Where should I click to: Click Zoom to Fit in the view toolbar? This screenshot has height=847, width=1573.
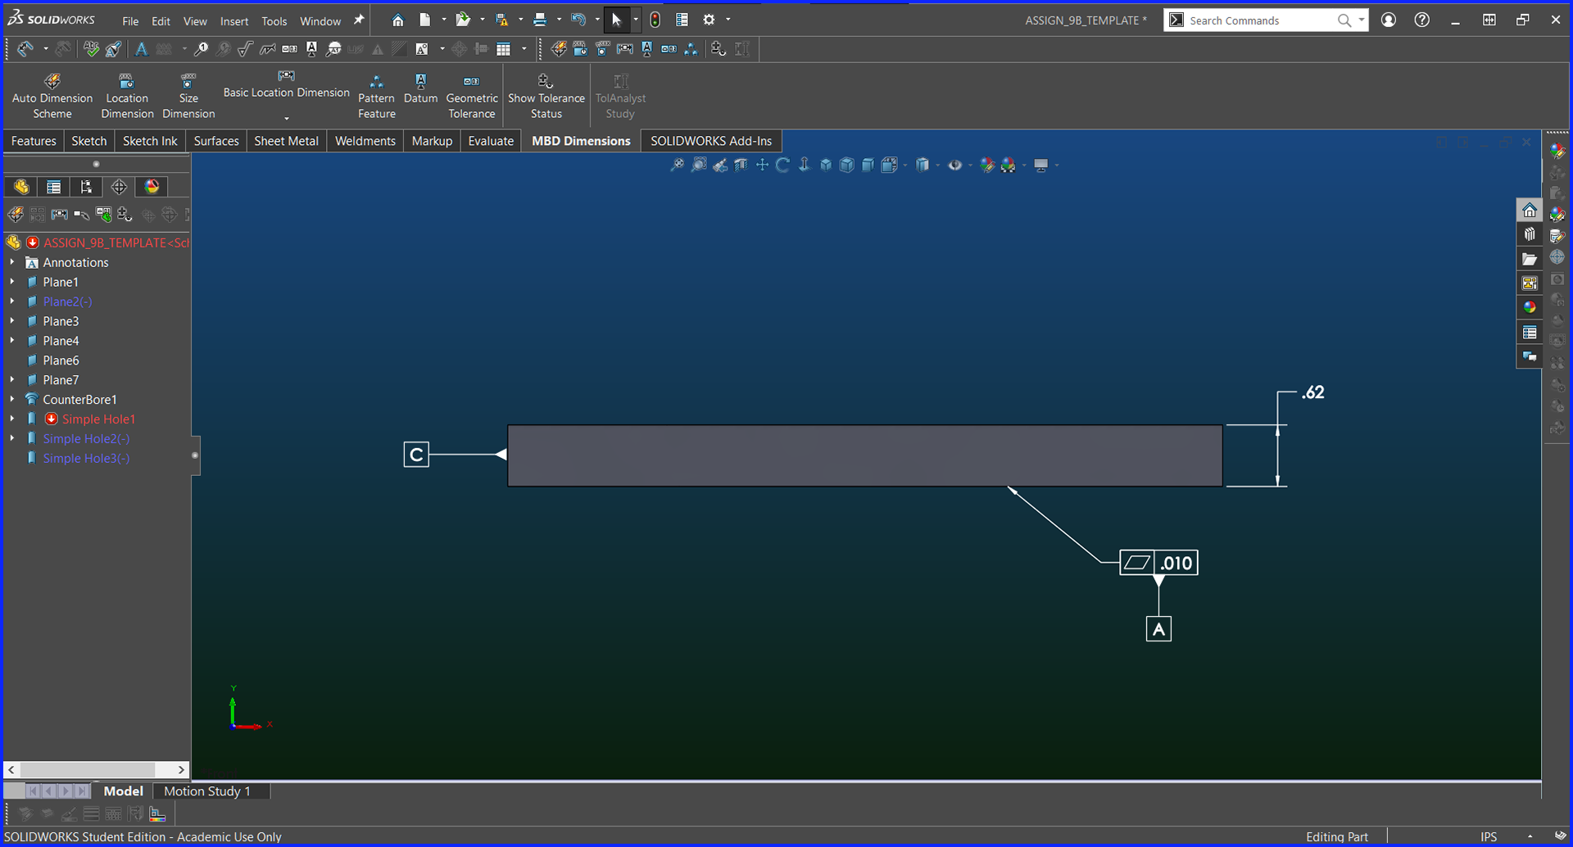[678, 165]
